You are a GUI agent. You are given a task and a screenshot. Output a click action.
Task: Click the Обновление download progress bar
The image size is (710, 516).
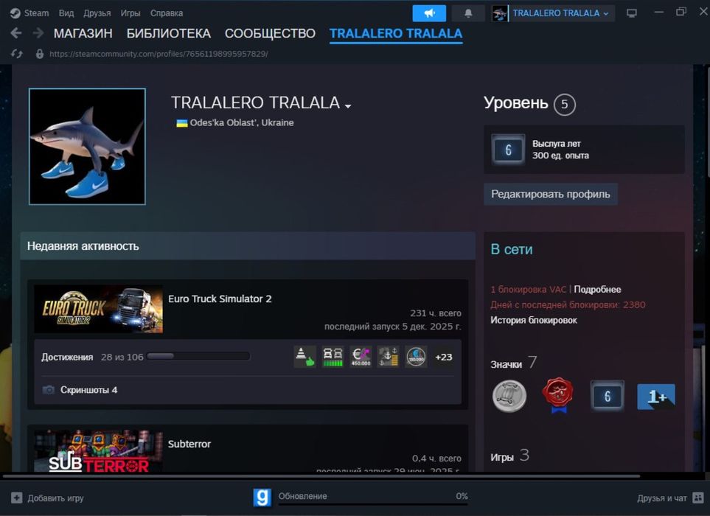[373, 503]
